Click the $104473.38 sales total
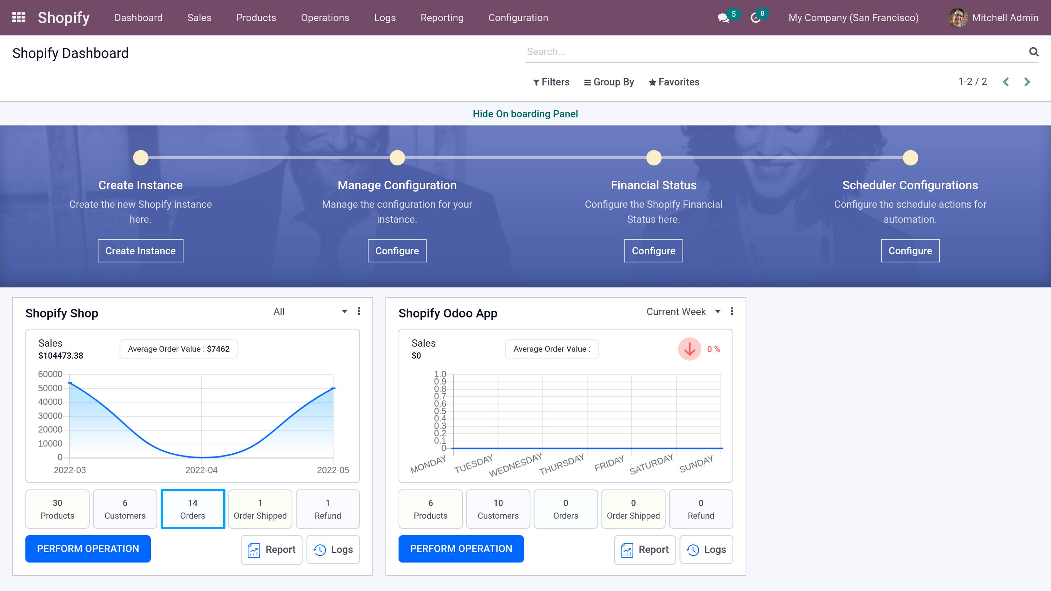 coord(61,356)
